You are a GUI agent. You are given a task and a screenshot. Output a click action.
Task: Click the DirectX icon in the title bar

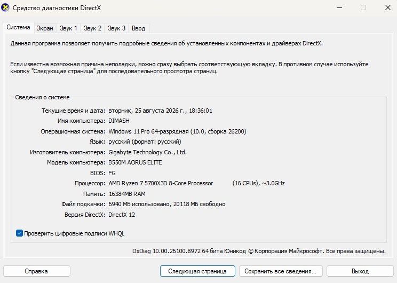tap(5, 7)
